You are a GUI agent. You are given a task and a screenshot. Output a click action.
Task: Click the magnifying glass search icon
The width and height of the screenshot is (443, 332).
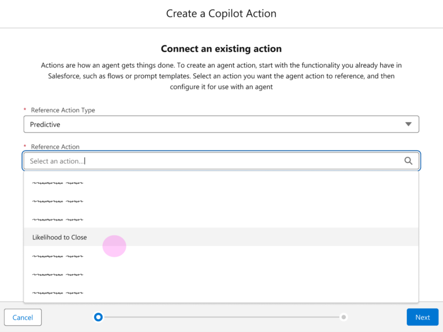[x=408, y=161]
